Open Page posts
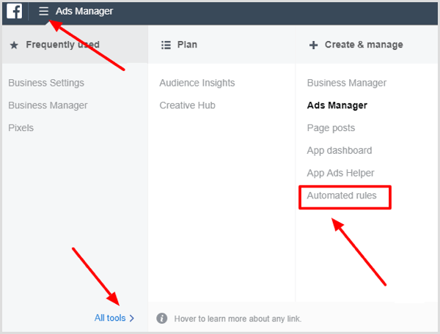 331,128
